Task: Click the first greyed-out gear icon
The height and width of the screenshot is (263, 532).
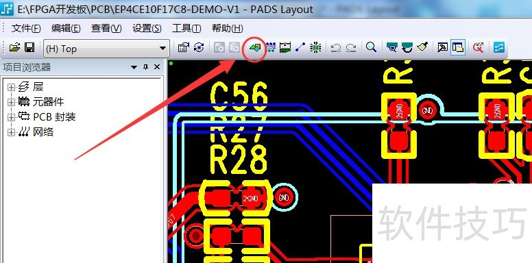Action: pyautogui.click(x=219, y=47)
